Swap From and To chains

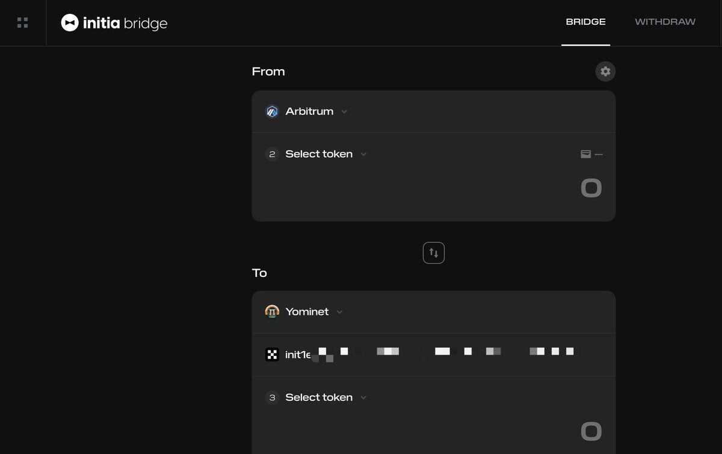[434, 253]
